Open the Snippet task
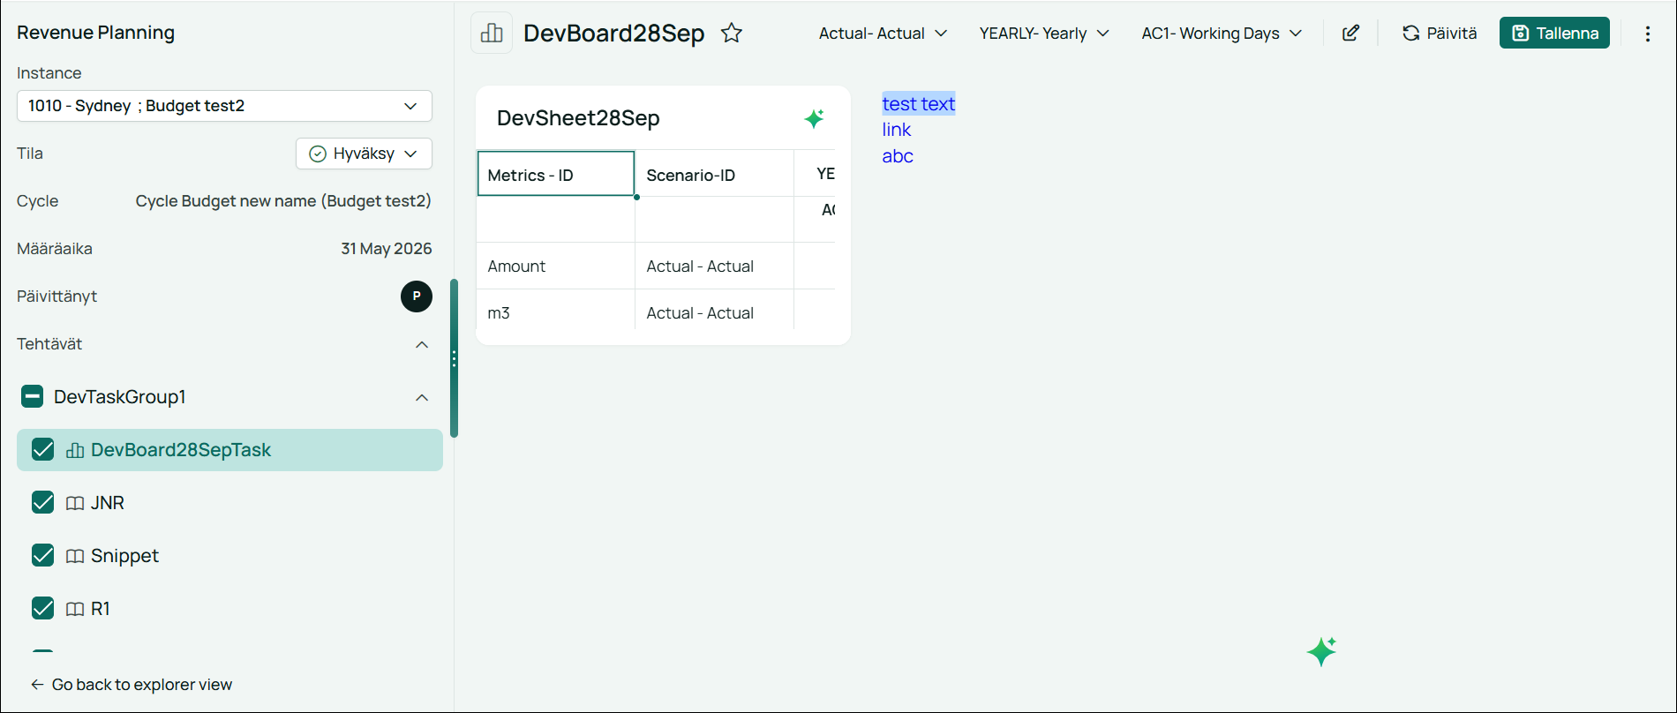 click(124, 556)
